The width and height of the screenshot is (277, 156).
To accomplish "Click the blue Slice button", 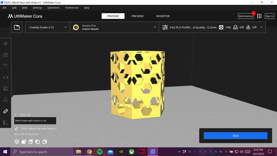I will coord(235,136).
